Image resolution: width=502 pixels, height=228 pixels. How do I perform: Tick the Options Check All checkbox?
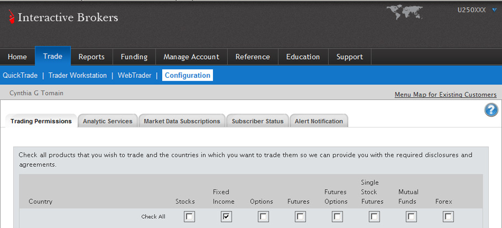coord(263,217)
